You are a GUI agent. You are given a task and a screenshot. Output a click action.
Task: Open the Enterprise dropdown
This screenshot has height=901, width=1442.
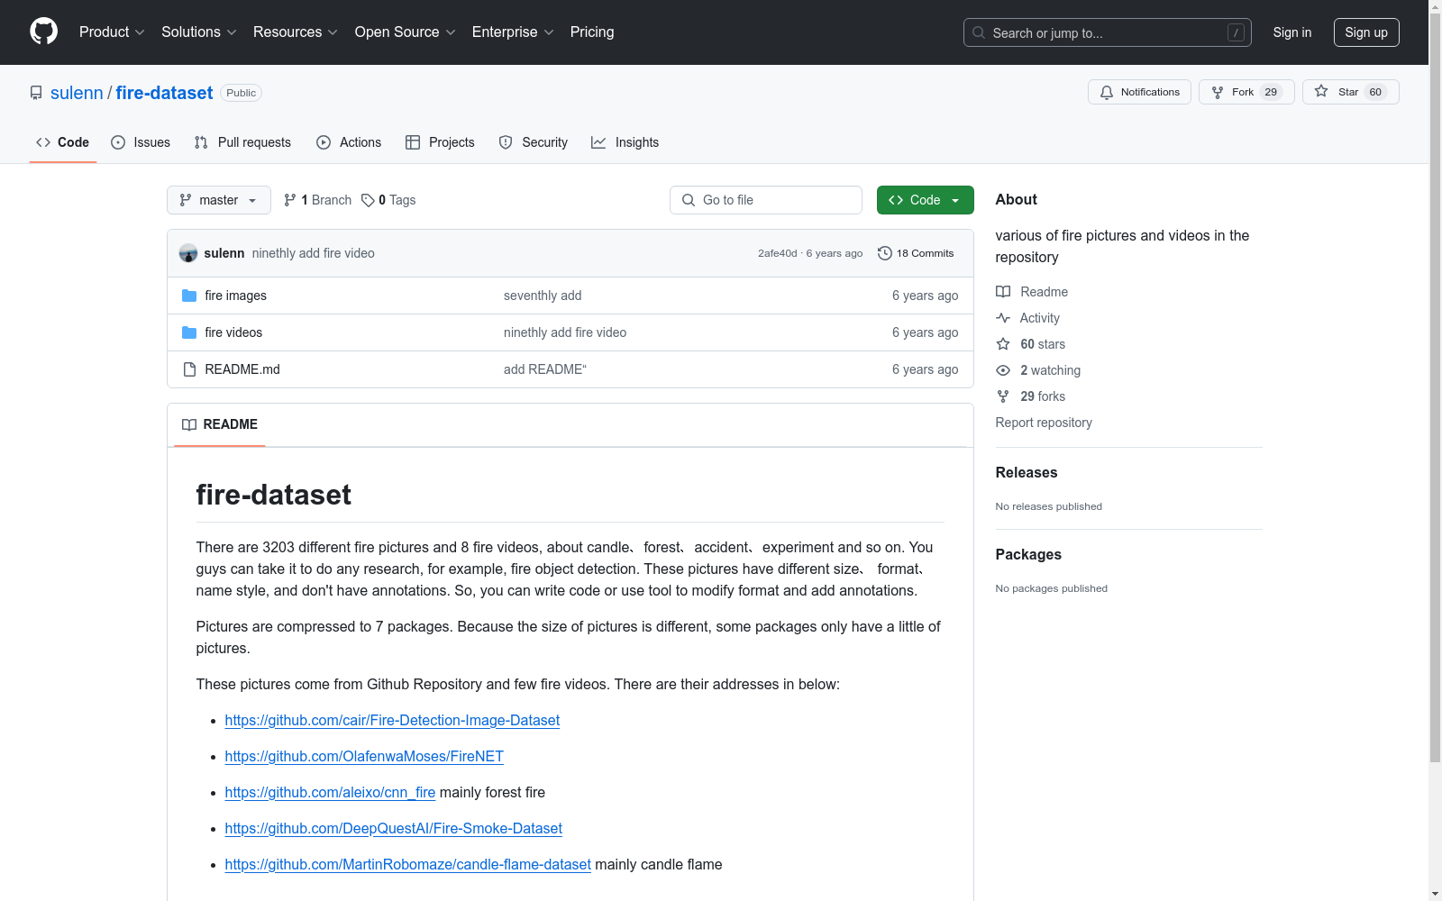pyautogui.click(x=513, y=32)
